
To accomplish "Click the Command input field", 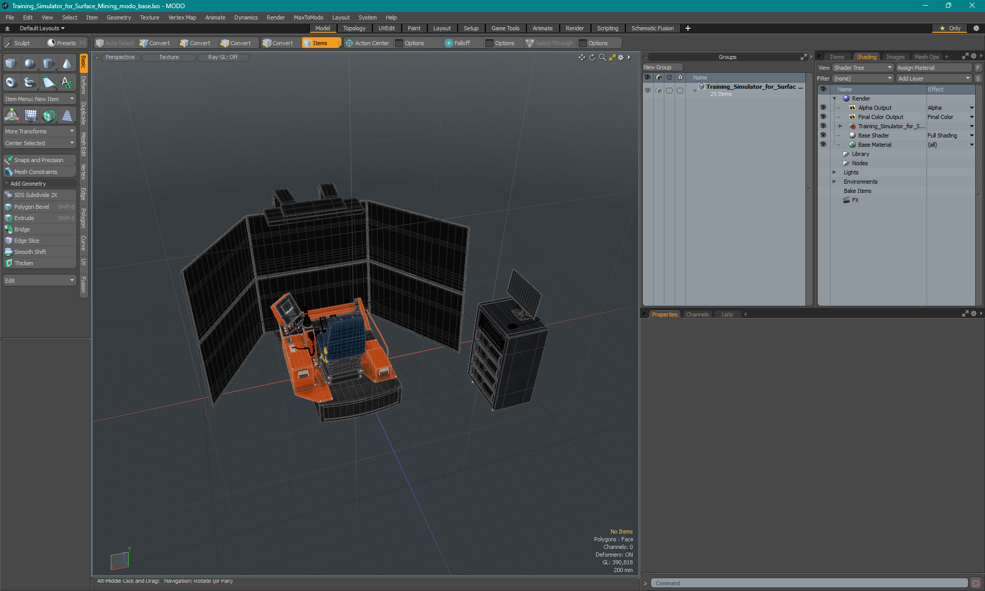I will coord(809,583).
